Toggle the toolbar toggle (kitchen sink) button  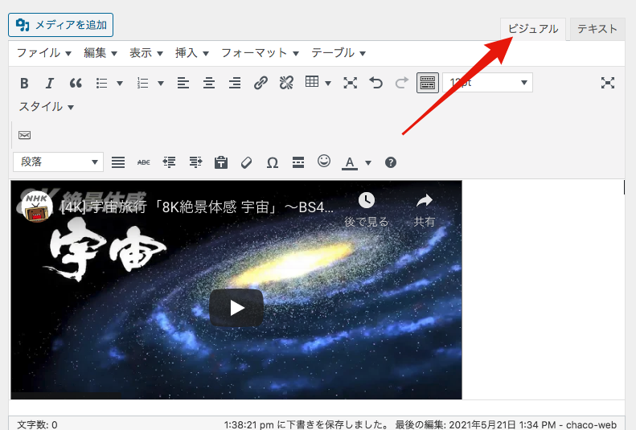click(x=428, y=83)
